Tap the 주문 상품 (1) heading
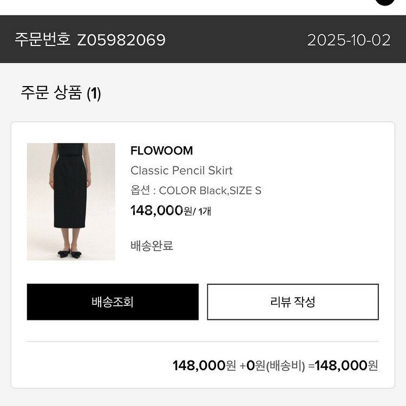This screenshot has width=406, height=406. point(61,93)
